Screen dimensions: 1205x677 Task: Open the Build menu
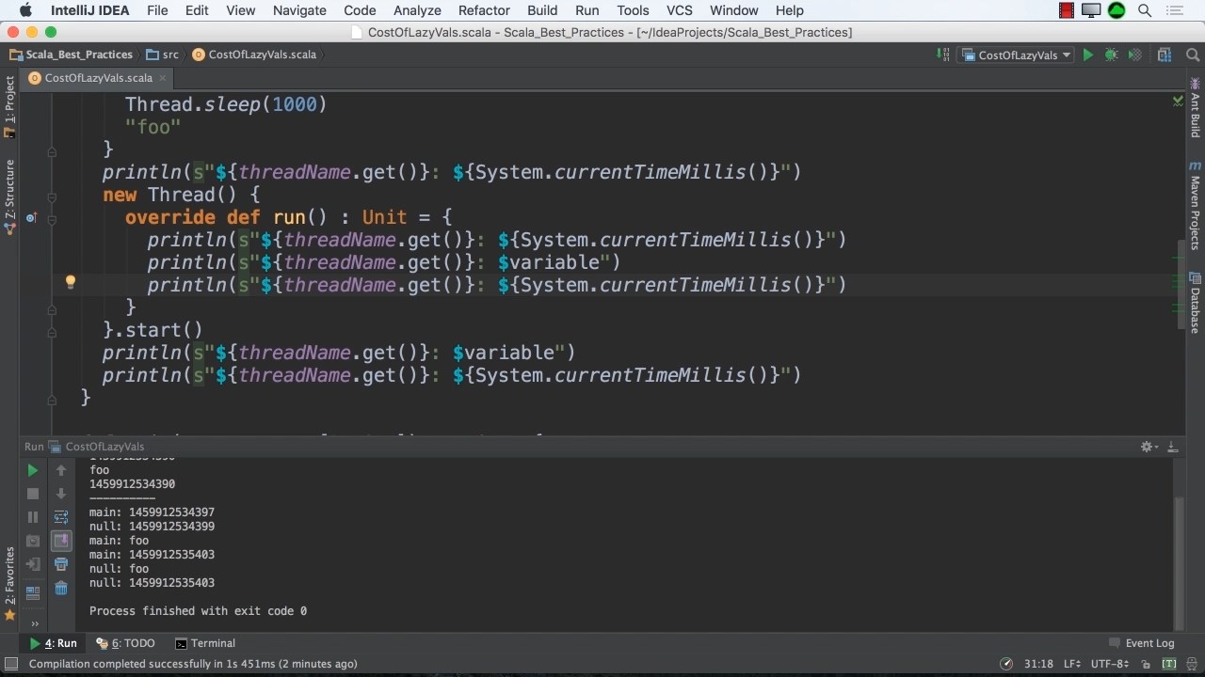pyautogui.click(x=542, y=10)
